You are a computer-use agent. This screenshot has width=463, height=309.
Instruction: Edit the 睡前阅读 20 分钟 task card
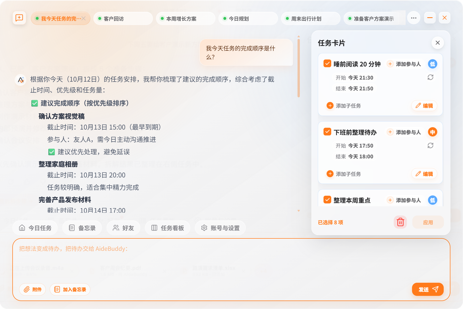pos(424,106)
